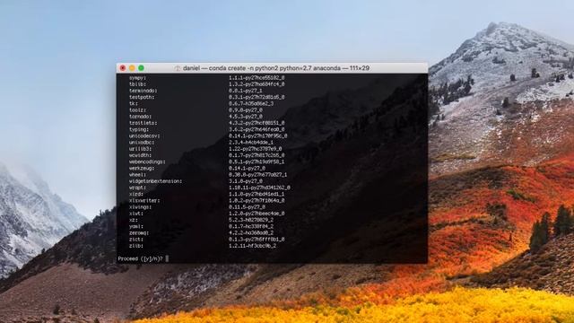This screenshot has width=574, height=323.
Task: Select the 'testpath:' package name
Action: tap(142, 98)
